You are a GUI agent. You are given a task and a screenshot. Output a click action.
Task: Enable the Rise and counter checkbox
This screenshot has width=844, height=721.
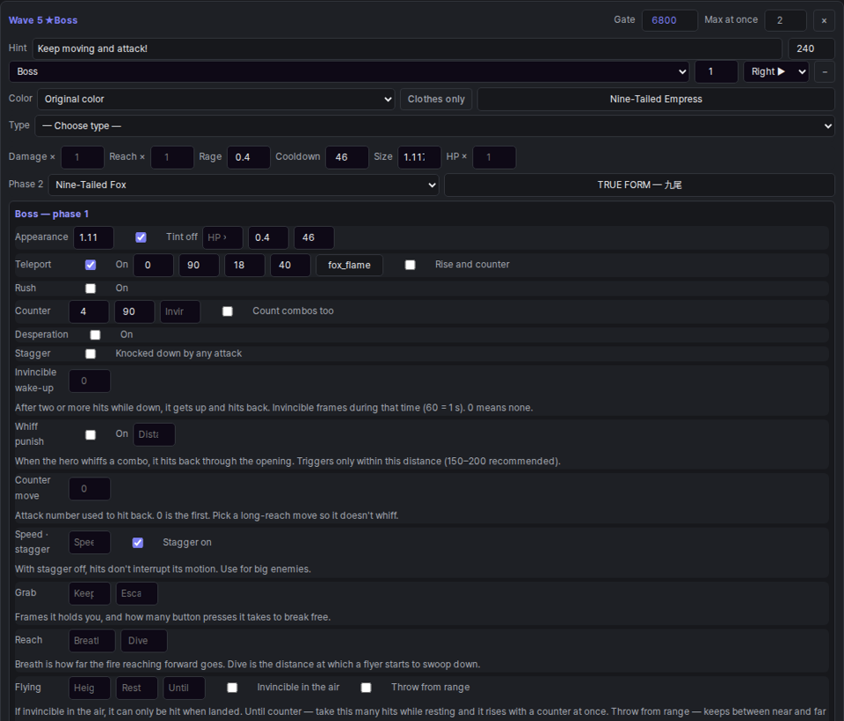pos(411,265)
